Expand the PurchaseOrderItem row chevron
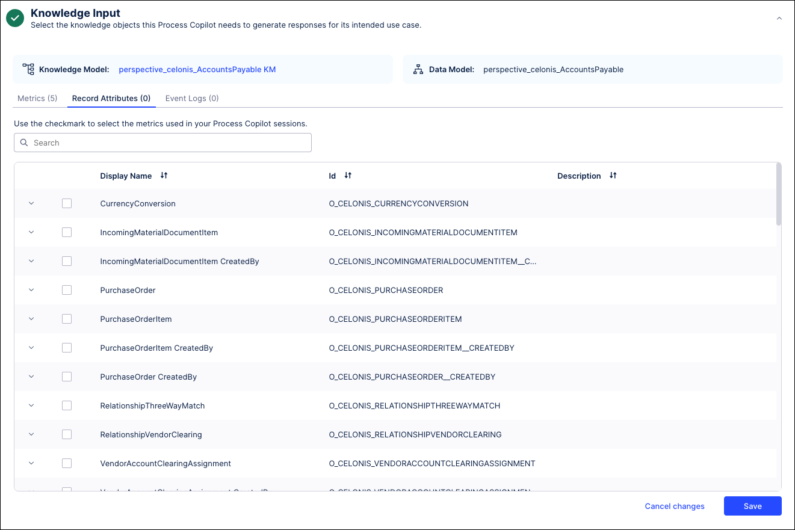 [31, 319]
